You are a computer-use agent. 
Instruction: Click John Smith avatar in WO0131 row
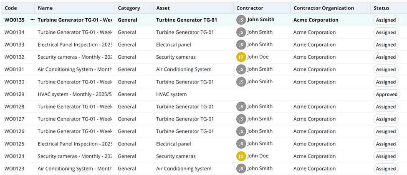pyautogui.click(x=241, y=69)
